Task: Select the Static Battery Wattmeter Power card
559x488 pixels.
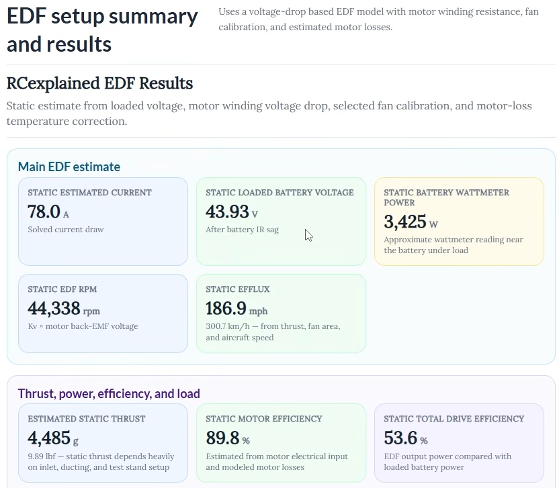Action: (459, 222)
